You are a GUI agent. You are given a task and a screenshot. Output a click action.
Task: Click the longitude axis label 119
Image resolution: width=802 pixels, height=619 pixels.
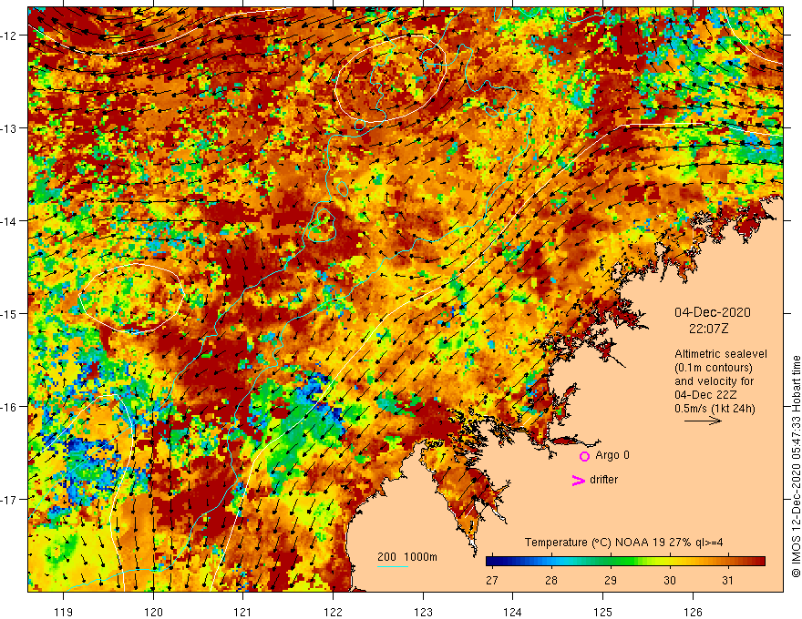(x=64, y=612)
